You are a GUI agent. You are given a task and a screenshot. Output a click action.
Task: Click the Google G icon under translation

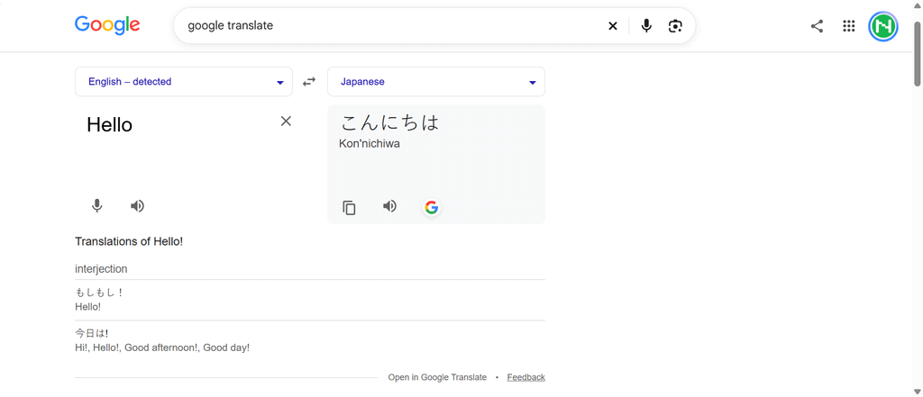pyautogui.click(x=432, y=207)
